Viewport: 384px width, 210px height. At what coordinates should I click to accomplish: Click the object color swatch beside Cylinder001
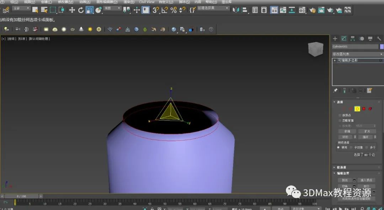382,47
